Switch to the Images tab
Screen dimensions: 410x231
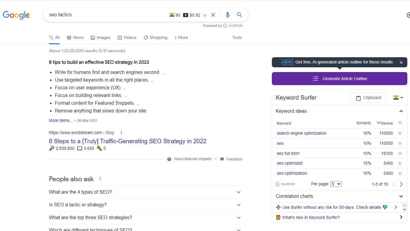click(x=100, y=37)
